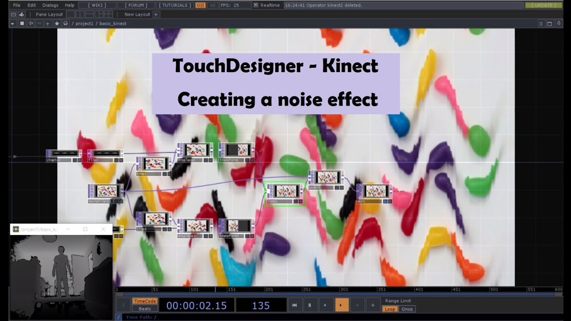Open the File menu

[x=17, y=5]
